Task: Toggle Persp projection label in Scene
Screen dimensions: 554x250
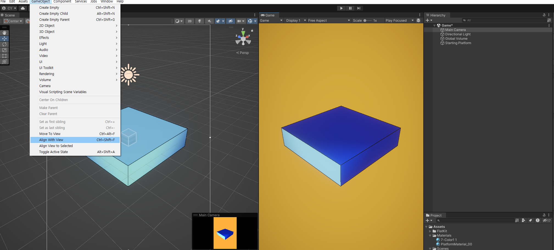Action: (242, 53)
